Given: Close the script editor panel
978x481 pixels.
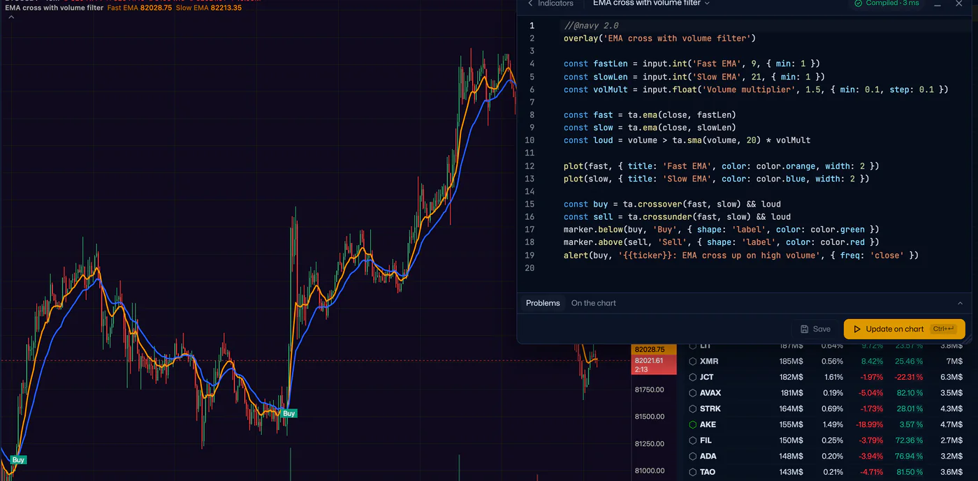Looking at the screenshot, I should pyautogui.click(x=959, y=4).
